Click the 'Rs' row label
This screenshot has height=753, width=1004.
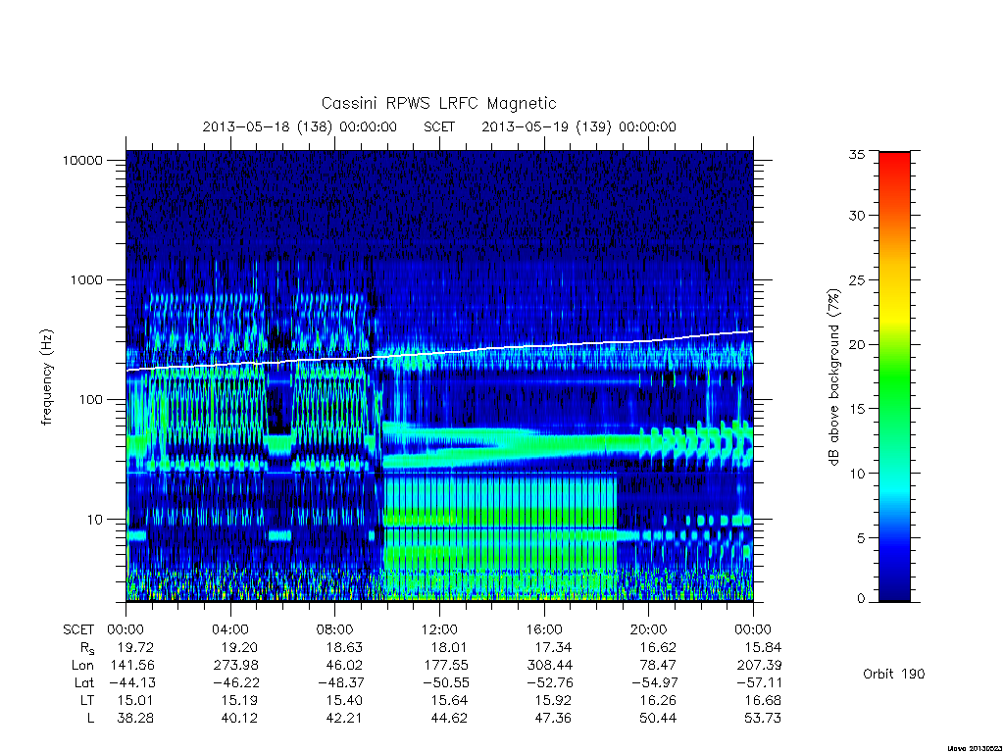coord(87,648)
